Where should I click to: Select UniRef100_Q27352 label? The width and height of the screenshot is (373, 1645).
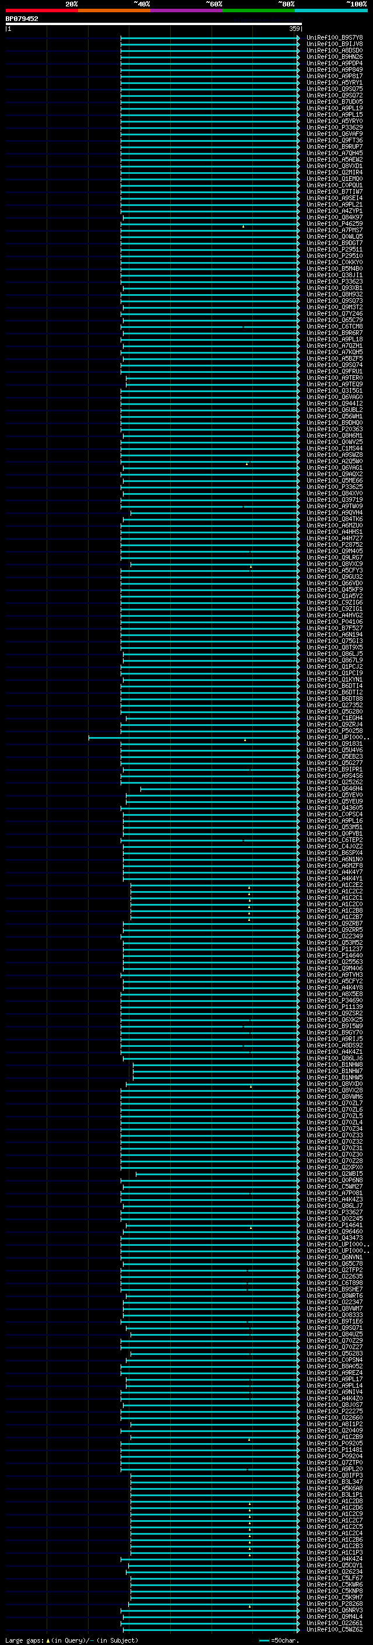coord(335,705)
